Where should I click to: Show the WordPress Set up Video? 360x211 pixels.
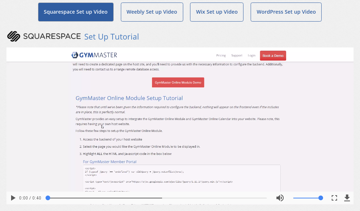(286, 12)
